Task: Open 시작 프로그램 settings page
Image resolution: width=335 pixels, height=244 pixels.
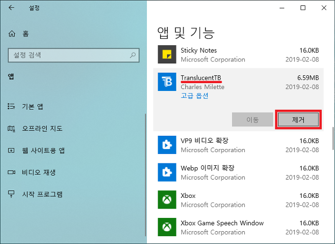Action: point(42,194)
